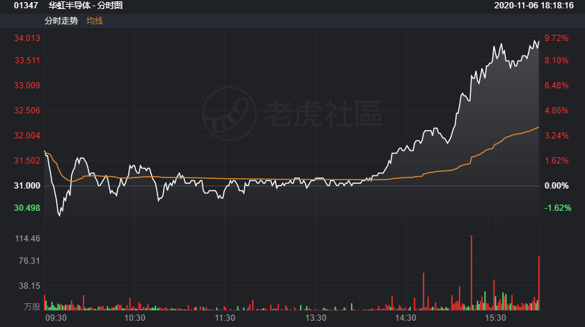Image resolution: width=585 pixels, height=327 pixels.
Task: Click the percent label 3.24%
Action: point(556,136)
